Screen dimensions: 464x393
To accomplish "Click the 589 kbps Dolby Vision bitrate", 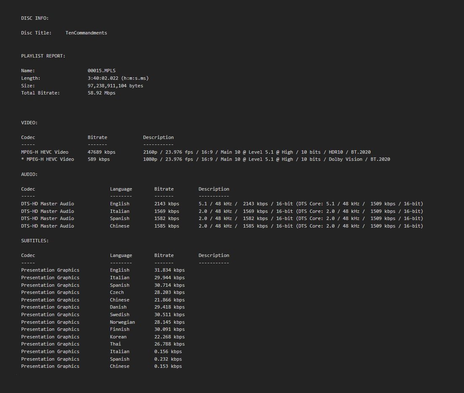I will click(x=98, y=159).
